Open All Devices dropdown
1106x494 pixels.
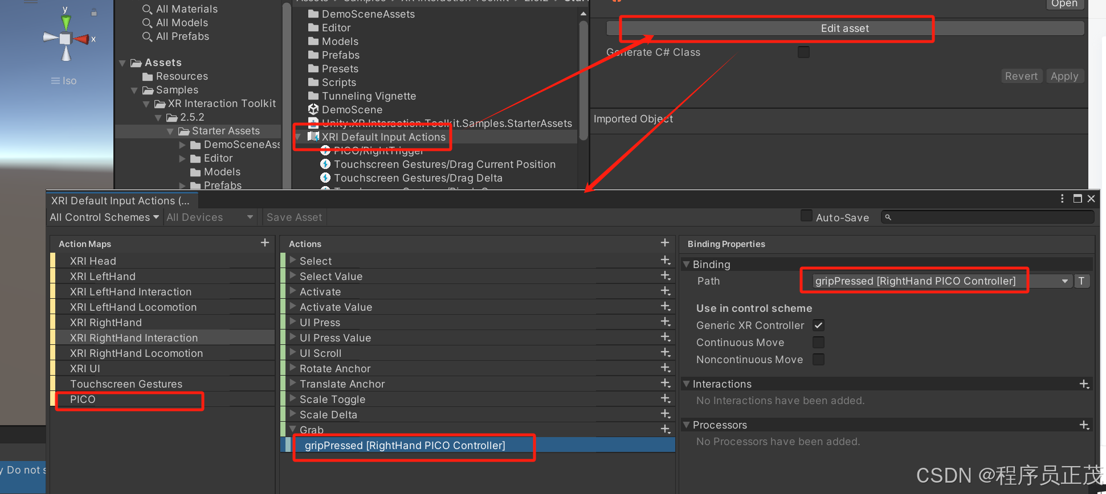click(x=210, y=217)
